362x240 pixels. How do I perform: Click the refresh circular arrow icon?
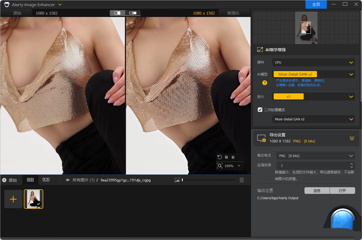220,157
